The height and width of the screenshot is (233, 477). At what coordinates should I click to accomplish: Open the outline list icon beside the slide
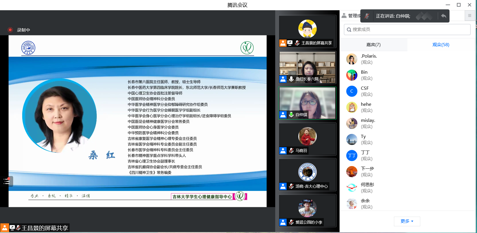tap(6, 181)
